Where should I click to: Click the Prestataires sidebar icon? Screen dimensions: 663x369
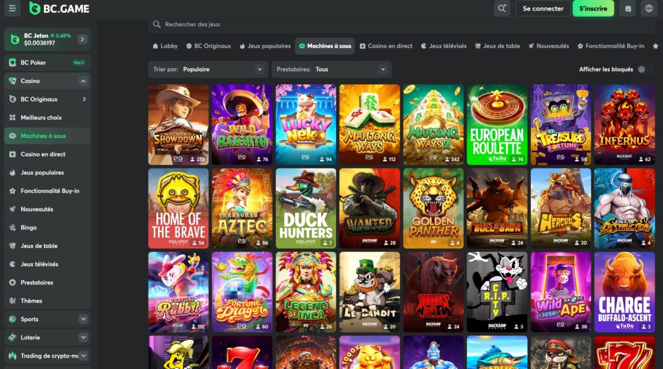point(12,282)
